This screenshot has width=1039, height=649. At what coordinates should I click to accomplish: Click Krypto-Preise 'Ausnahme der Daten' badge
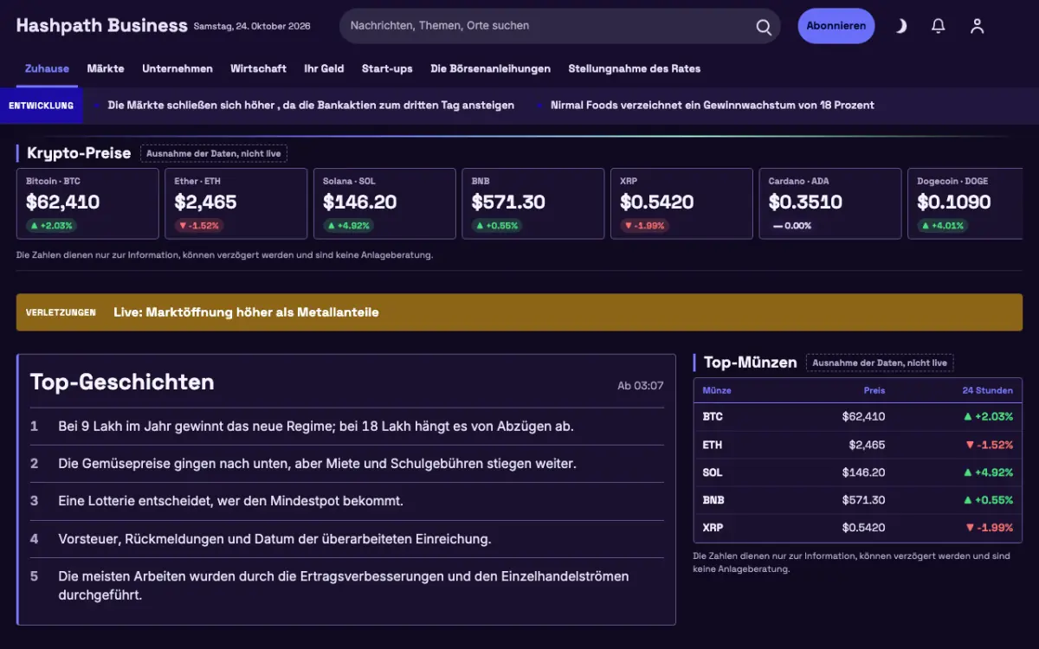pyautogui.click(x=214, y=153)
